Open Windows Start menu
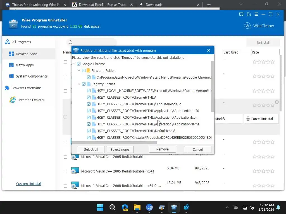This screenshot has width=286, height=214. click(100, 207)
